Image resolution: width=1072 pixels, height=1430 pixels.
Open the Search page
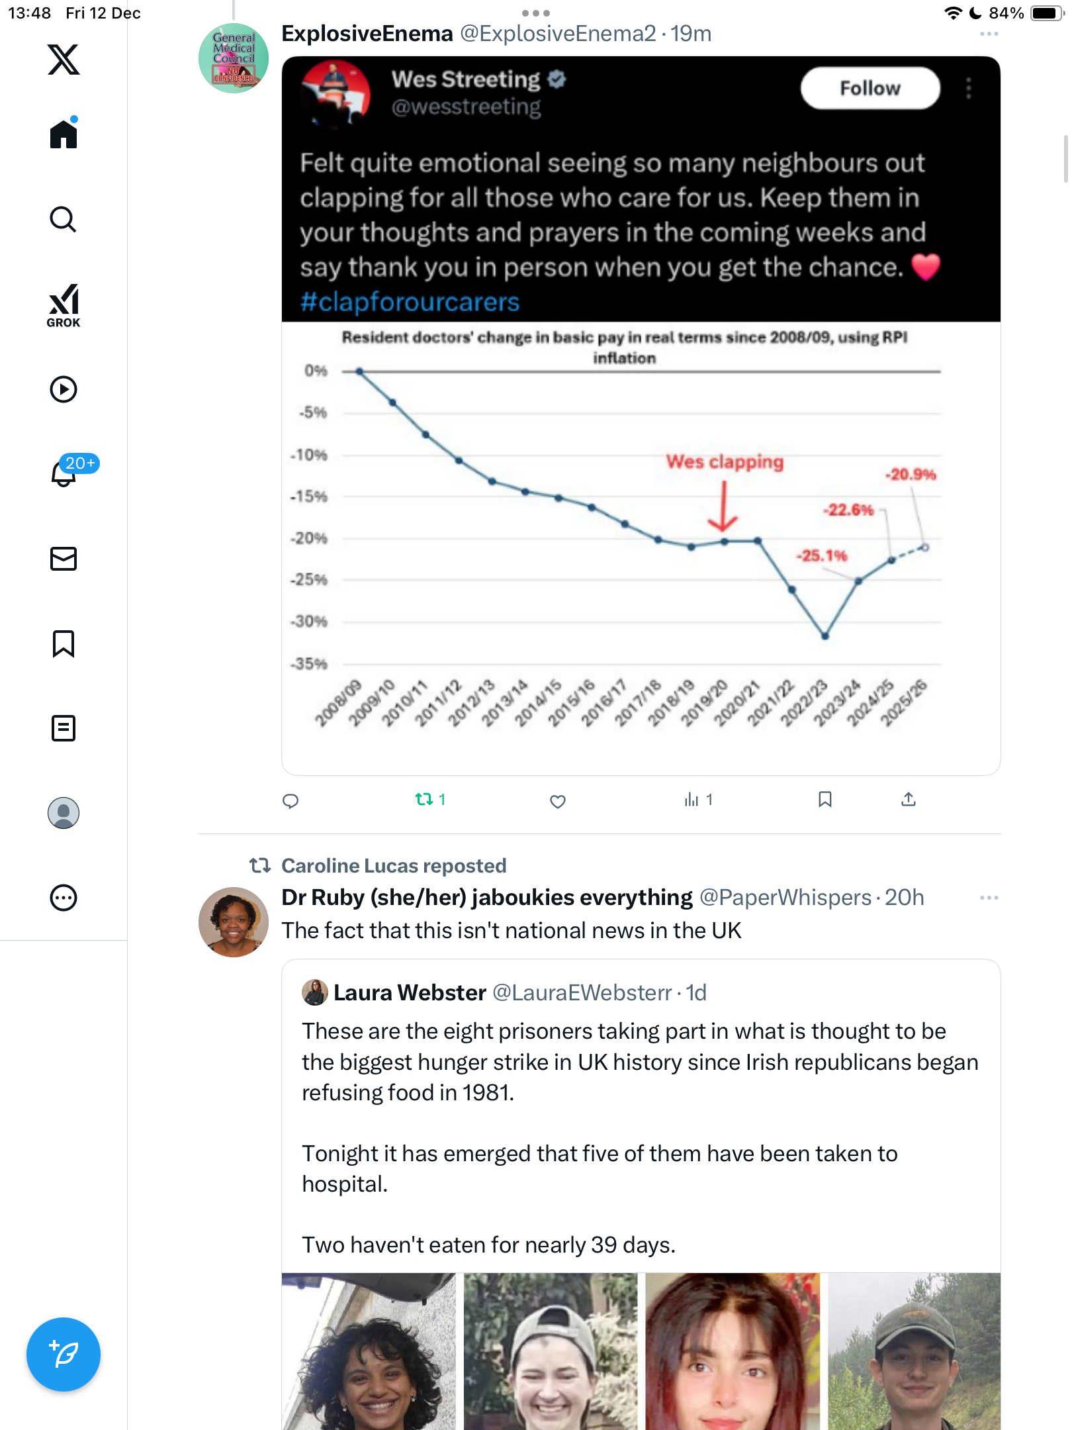click(64, 219)
